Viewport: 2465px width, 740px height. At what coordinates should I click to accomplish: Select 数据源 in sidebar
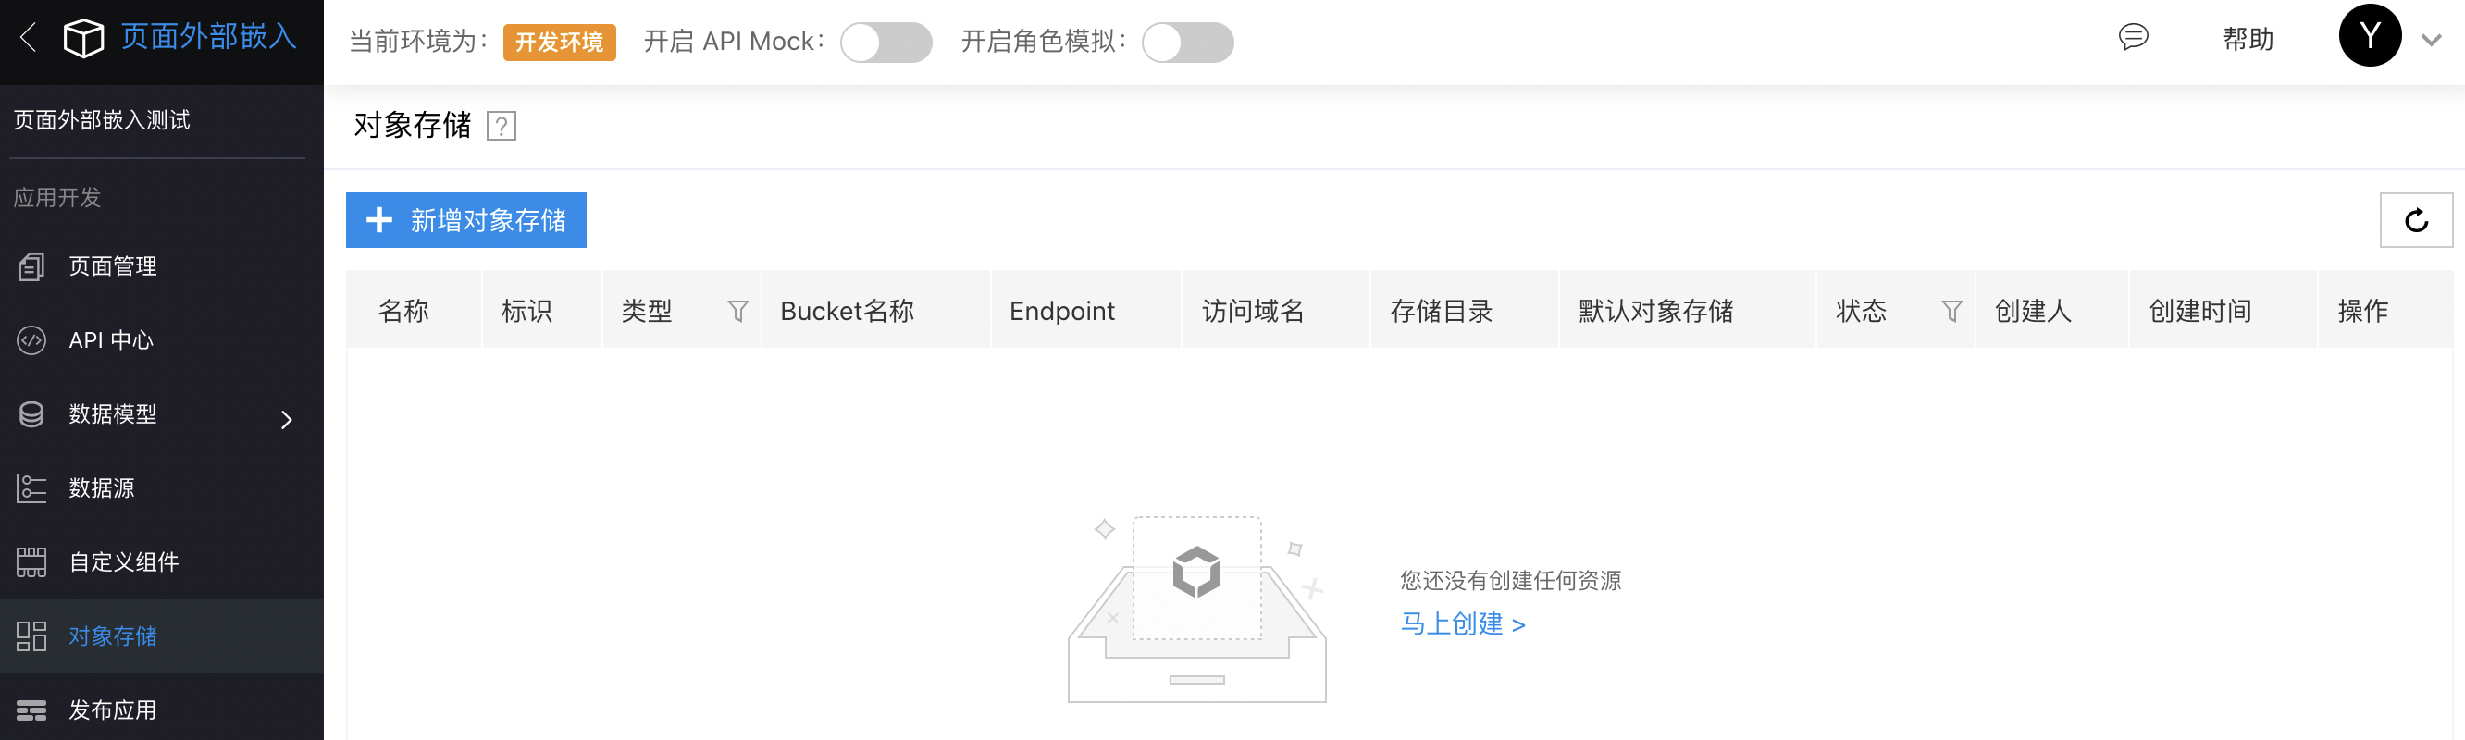(x=162, y=488)
